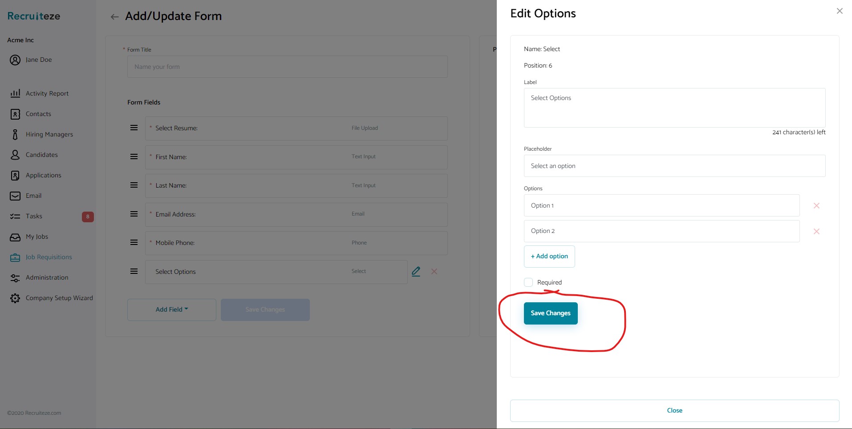Click the + Add option button
This screenshot has height=429, width=852.
coord(549,257)
